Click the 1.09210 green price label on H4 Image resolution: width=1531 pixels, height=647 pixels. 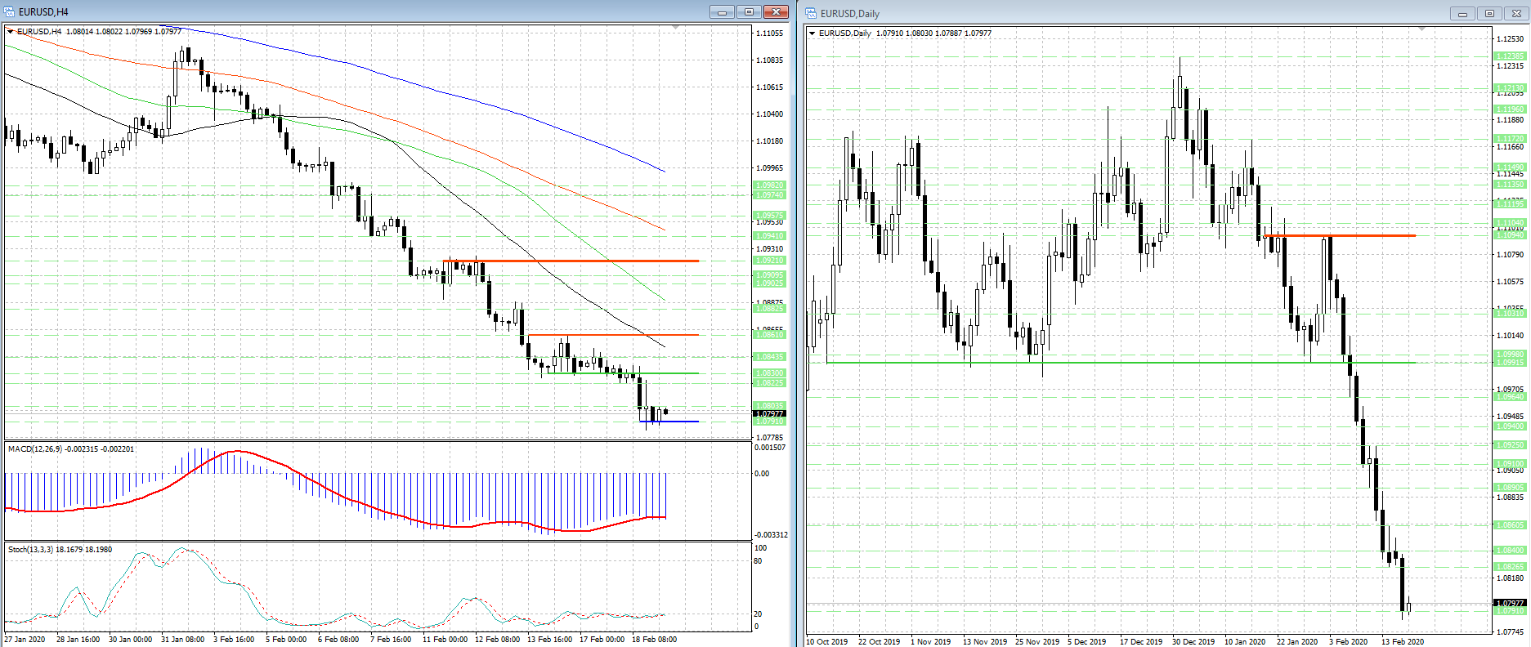[x=769, y=261]
